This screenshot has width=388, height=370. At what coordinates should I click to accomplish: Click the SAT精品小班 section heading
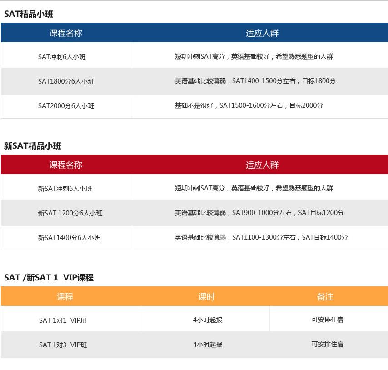28,14
